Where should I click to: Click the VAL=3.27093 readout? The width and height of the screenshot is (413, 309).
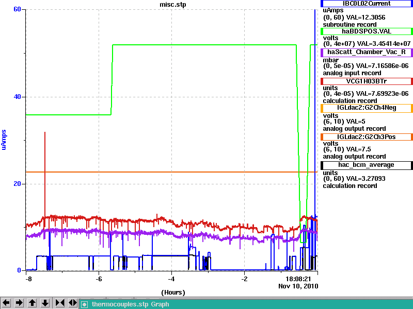(x=366, y=179)
